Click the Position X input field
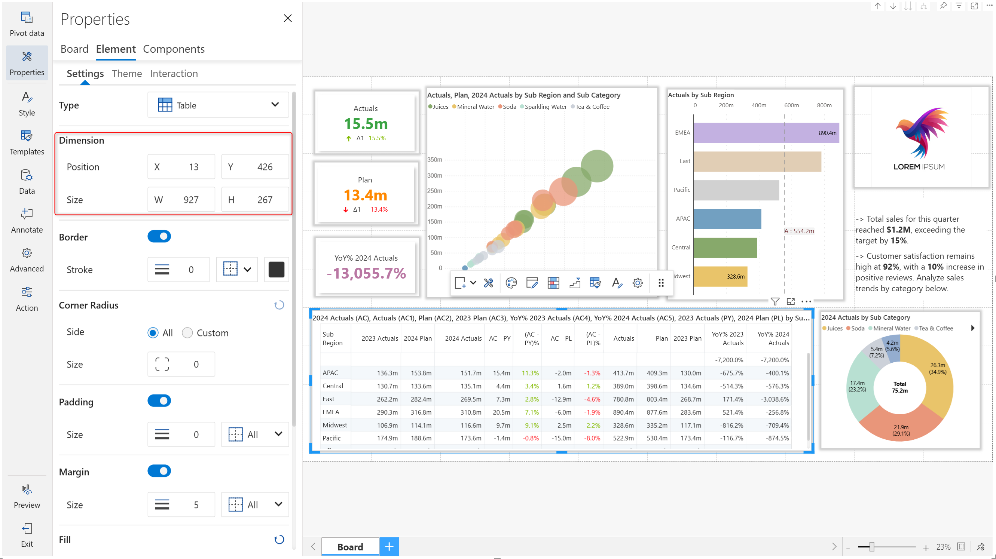 181,167
